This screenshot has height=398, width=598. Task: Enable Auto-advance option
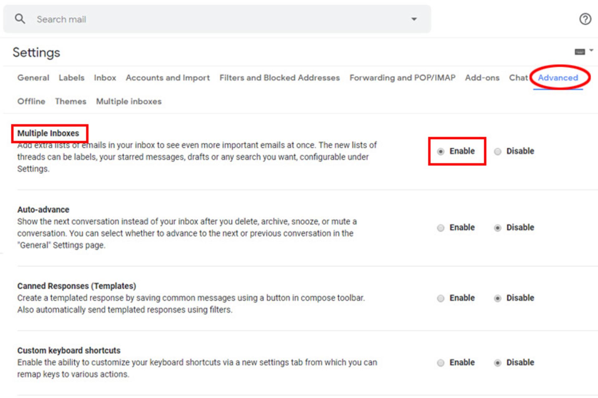[x=440, y=228]
